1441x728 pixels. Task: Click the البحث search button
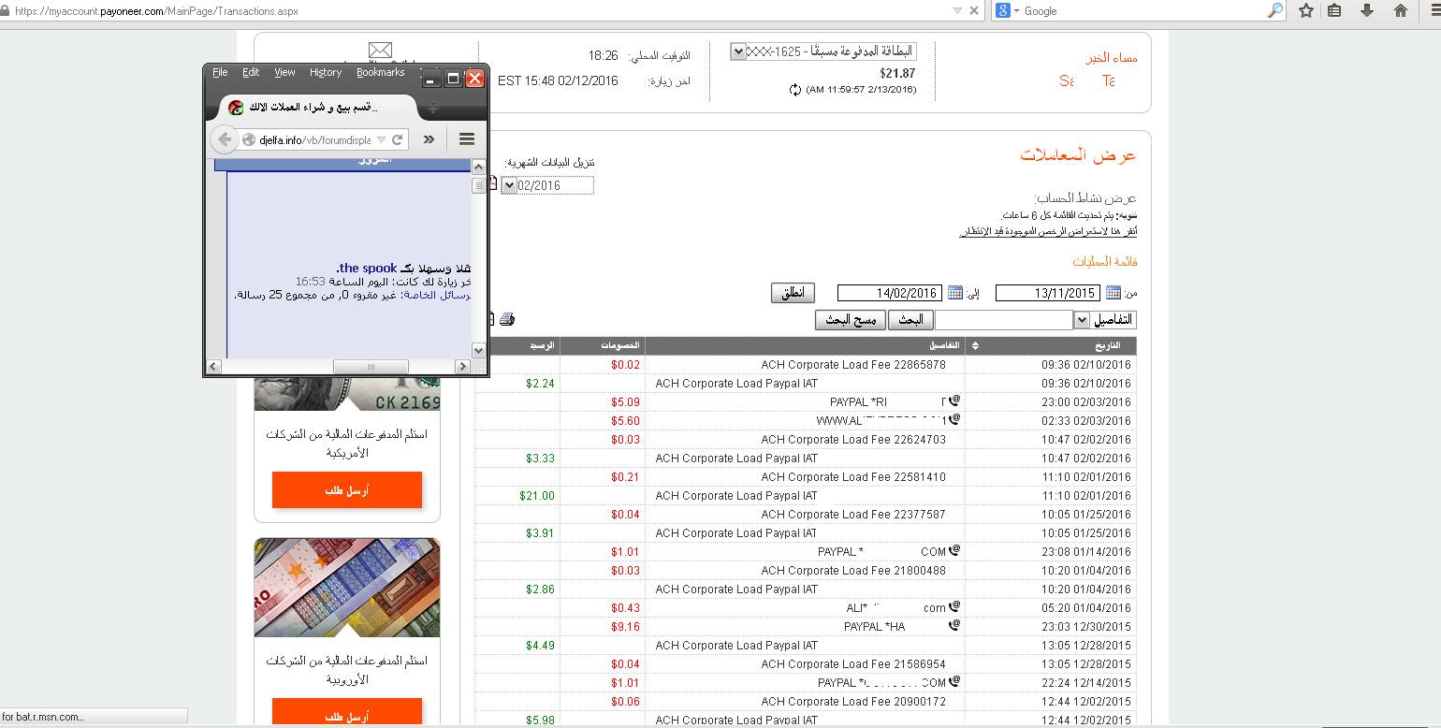point(910,320)
